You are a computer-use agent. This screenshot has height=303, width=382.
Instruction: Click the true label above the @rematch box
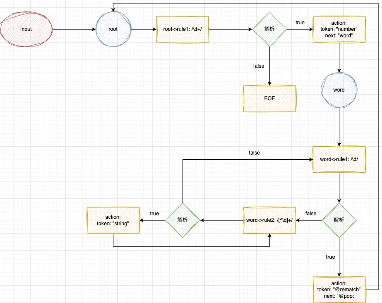click(330, 257)
